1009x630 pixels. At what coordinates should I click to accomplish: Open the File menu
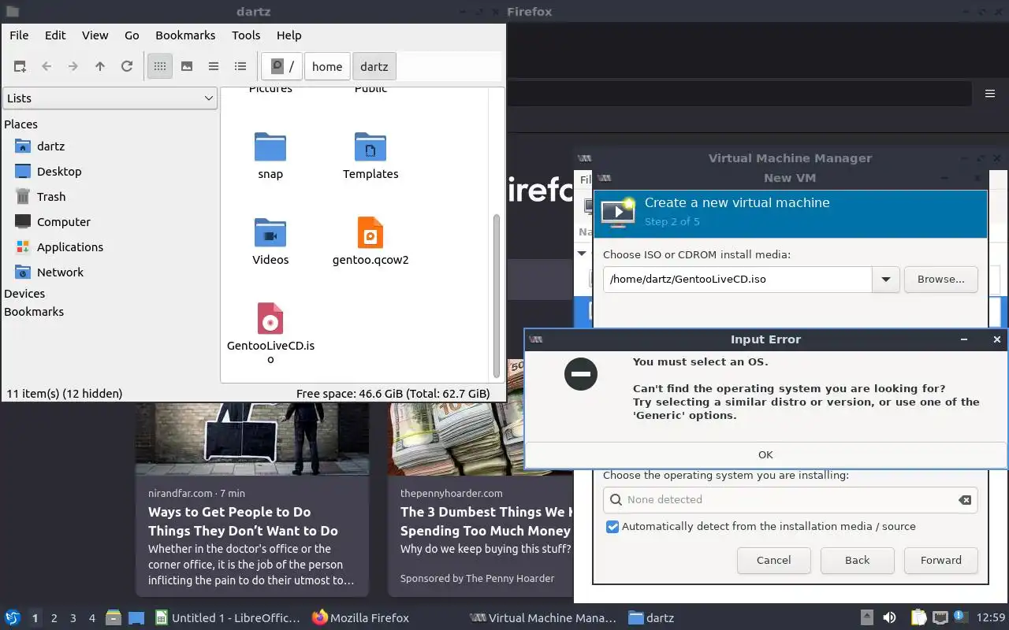pyautogui.click(x=19, y=35)
